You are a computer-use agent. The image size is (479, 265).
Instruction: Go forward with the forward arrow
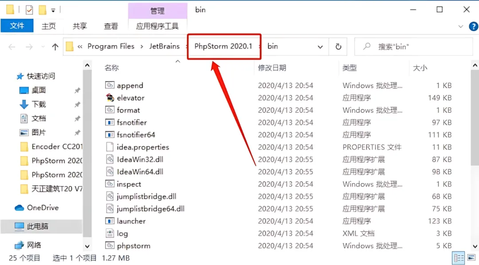click(29, 47)
